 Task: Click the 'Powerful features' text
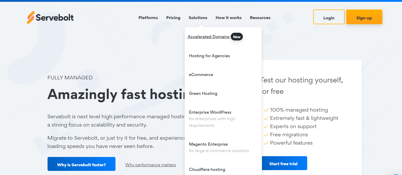coord(291,143)
